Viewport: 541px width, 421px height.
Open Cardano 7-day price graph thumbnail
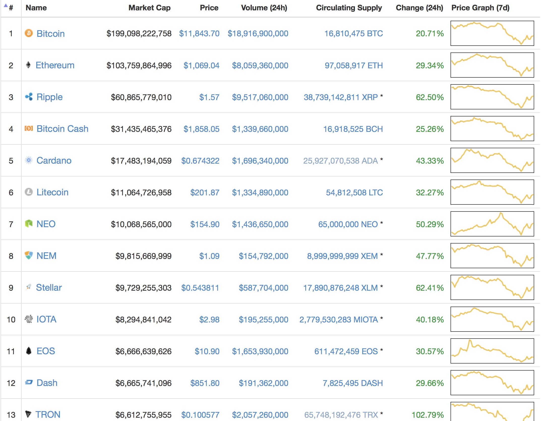point(492,160)
